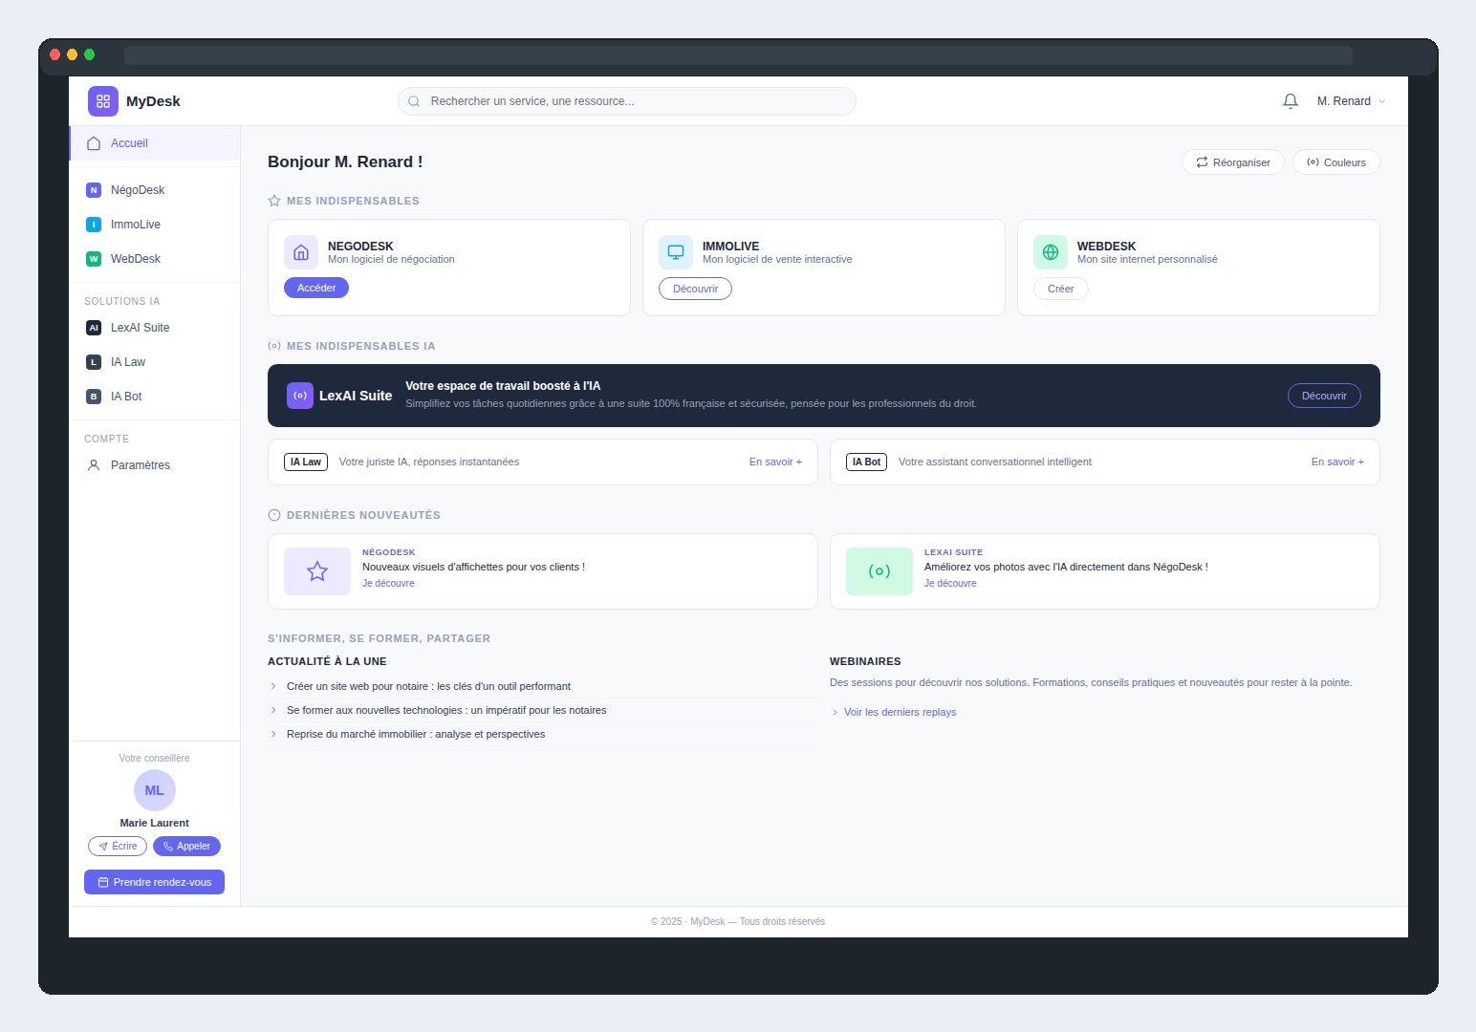Click the IA Bot B badge in sidebar
This screenshot has height=1032, width=1476.
pyautogui.click(x=94, y=397)
